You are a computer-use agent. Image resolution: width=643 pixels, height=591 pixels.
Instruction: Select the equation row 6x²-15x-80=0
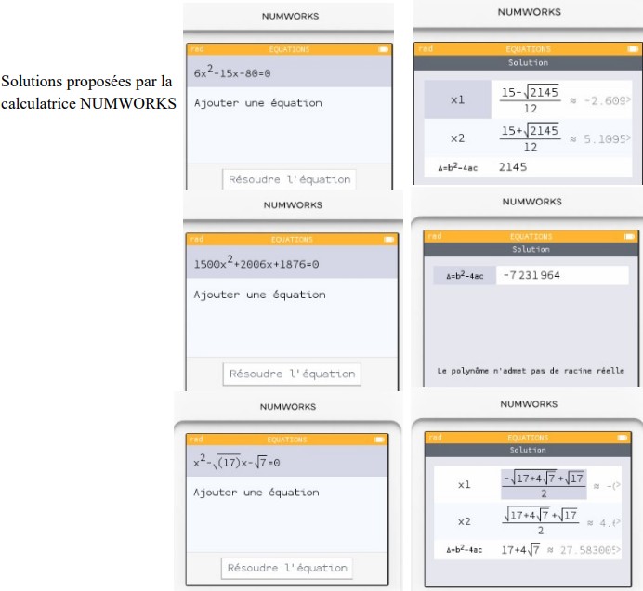[288, 72]
